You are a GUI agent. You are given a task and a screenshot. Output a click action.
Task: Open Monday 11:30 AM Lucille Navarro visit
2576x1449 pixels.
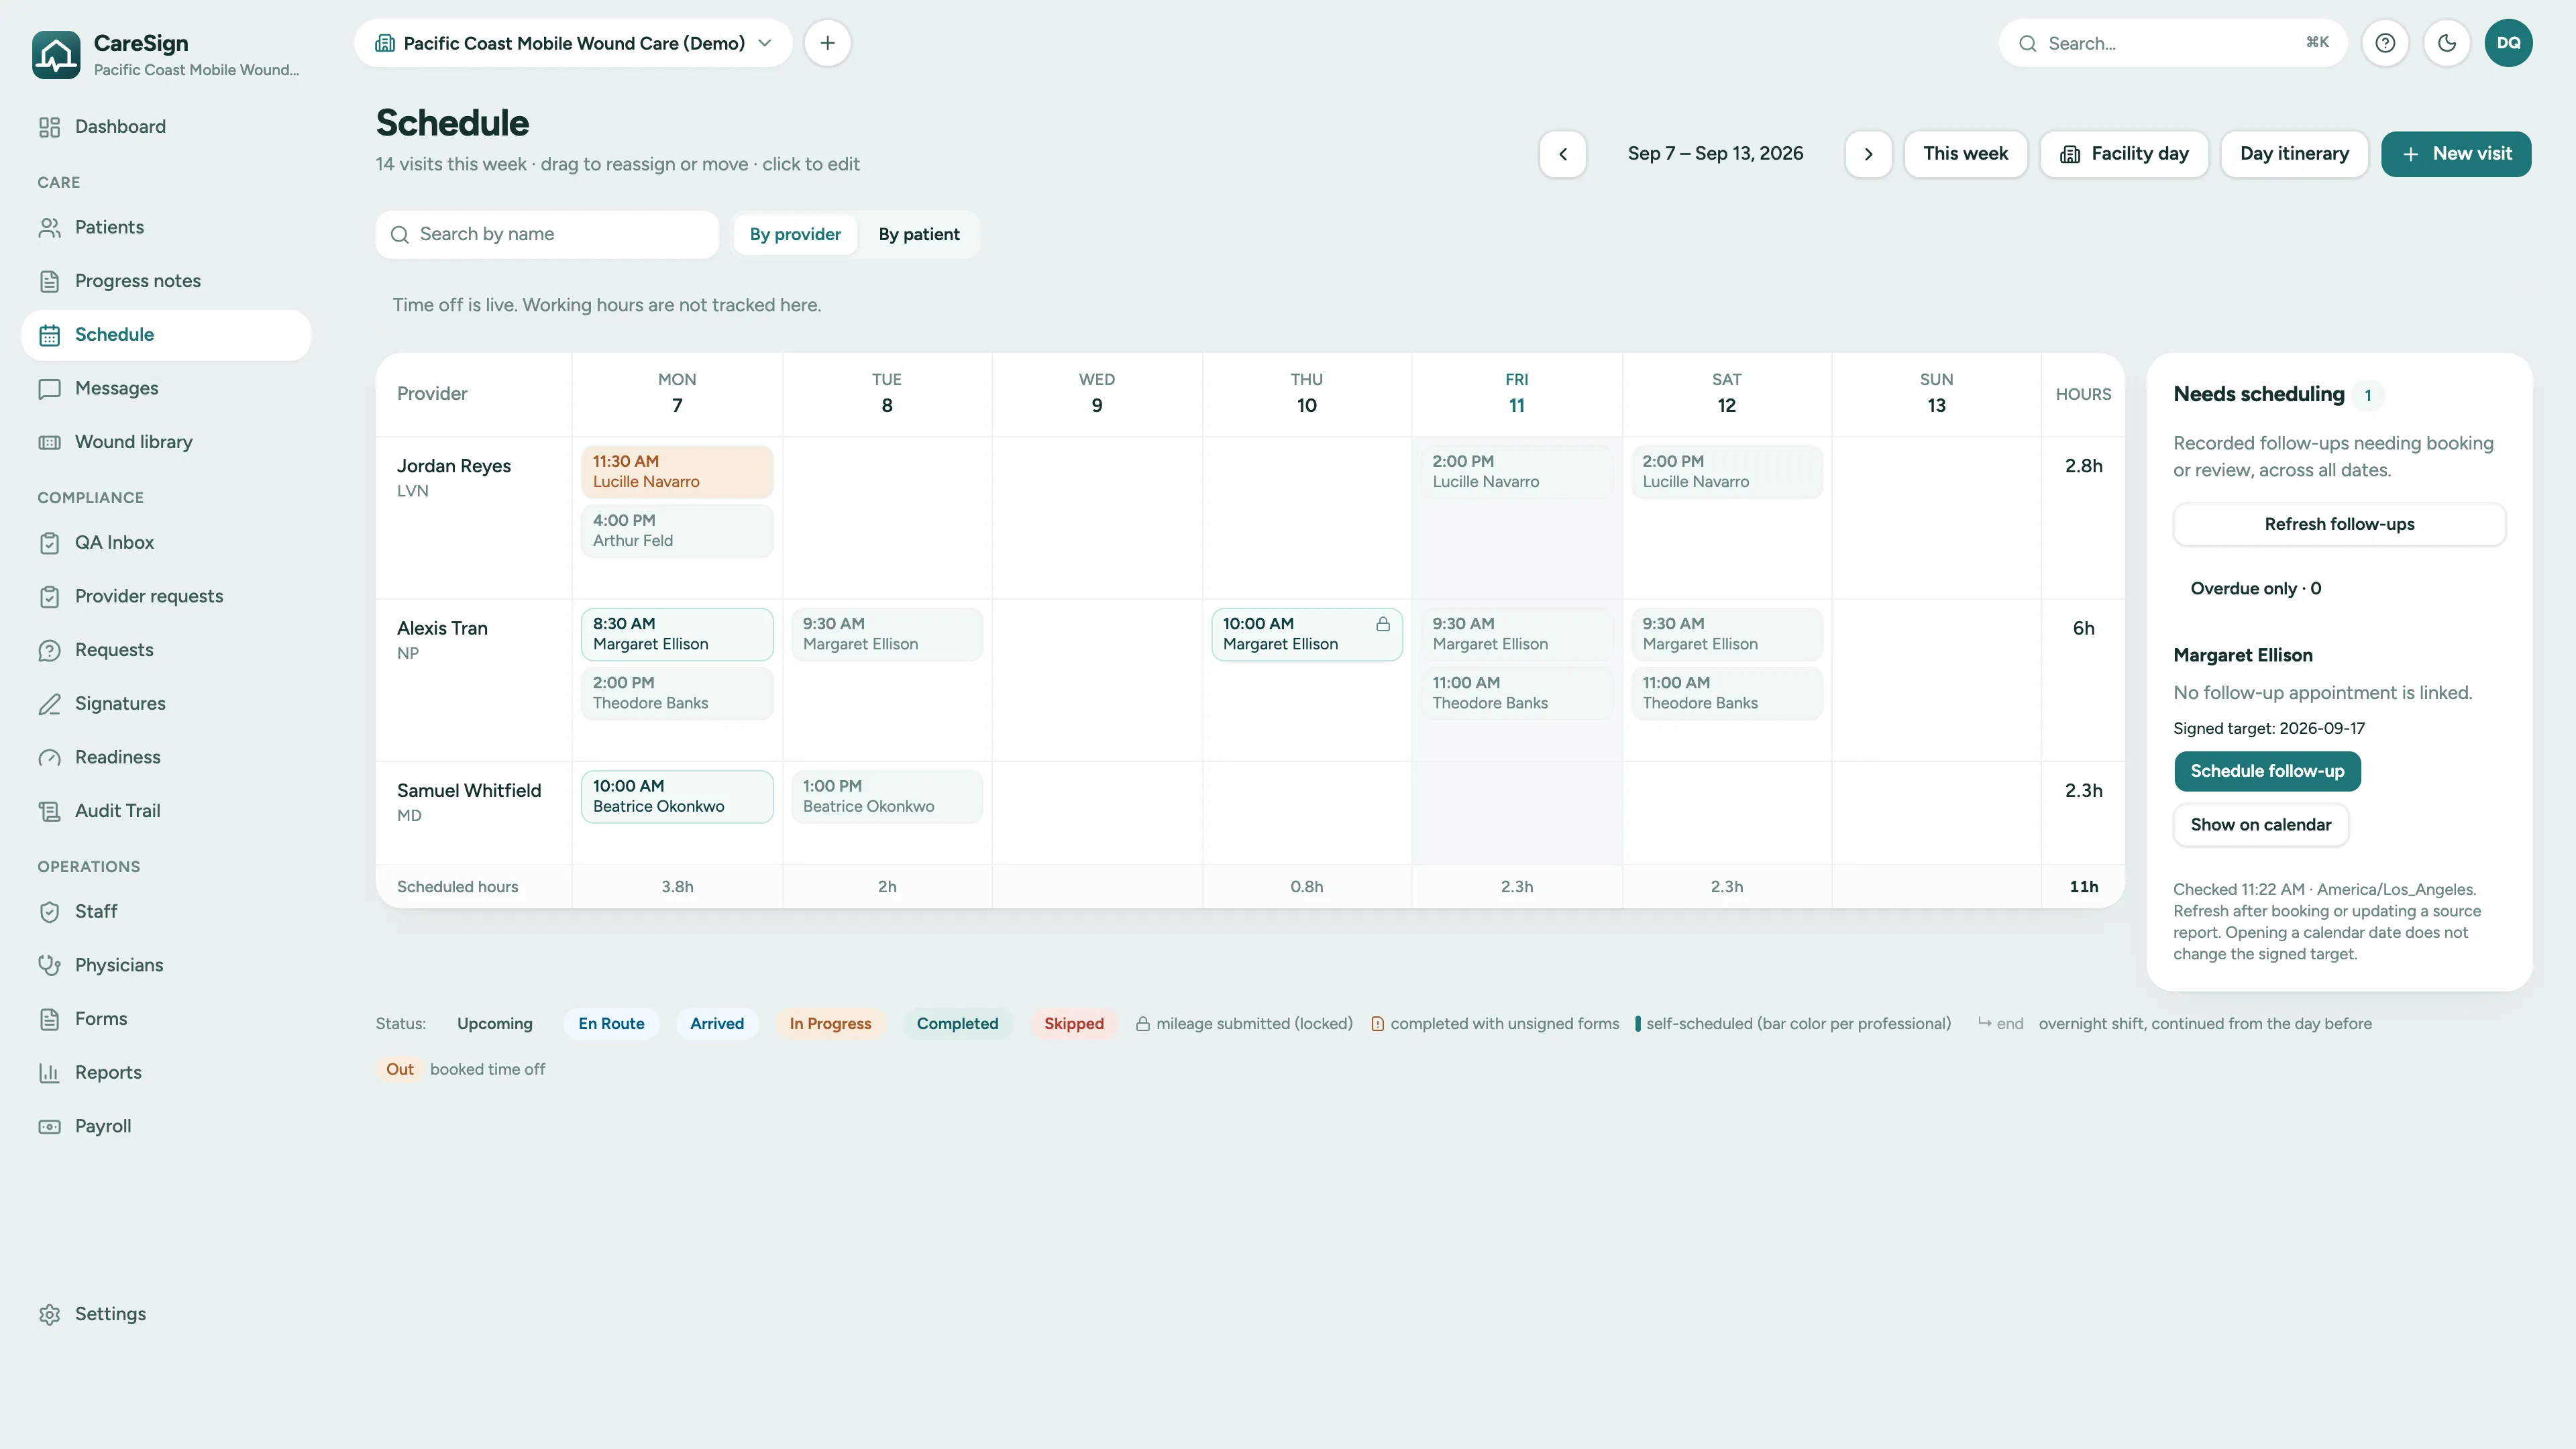pyautogui.click(x=677, y=472)
